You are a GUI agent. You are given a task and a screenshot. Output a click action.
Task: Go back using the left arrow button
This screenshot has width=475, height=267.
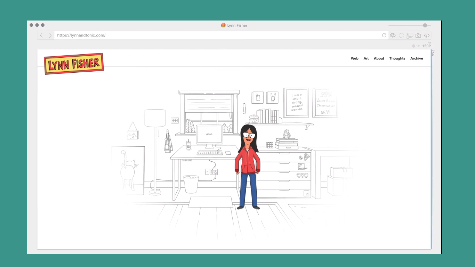click(41, 35)
